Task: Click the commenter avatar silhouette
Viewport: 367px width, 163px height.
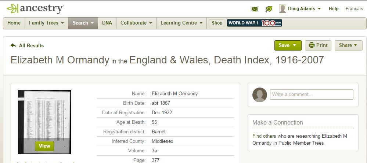Action: (260, 95)
